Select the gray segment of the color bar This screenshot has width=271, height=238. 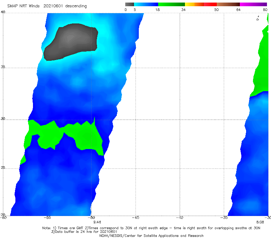130,4
